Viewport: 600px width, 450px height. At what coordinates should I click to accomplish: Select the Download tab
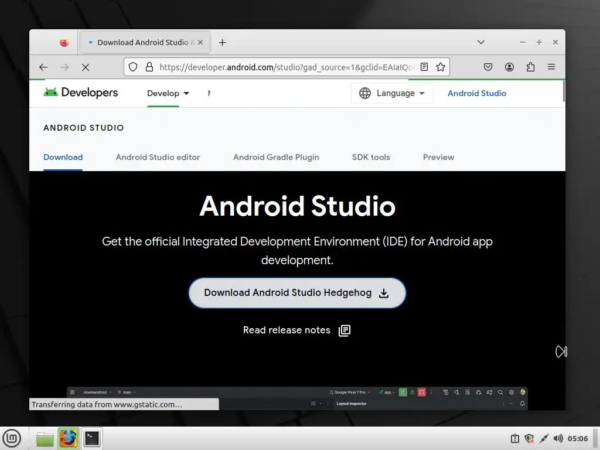coord(63,157)
